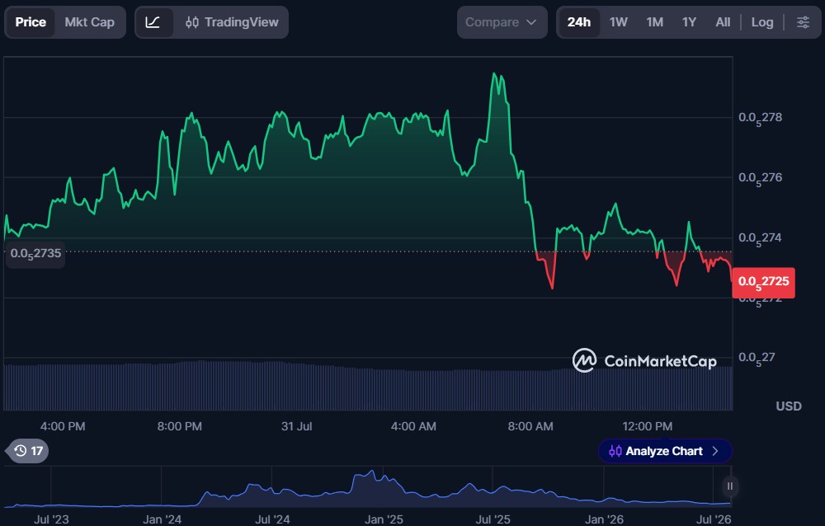Screen dimensions: 825x526
Task: Click the Jul '24 overview timeline label
Action: coord(272,519)
